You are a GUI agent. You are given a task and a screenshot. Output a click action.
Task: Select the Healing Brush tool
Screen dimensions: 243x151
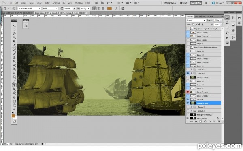14,50
